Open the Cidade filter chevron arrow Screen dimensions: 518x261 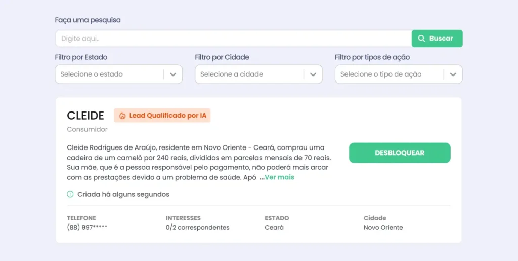click(313, 74)
